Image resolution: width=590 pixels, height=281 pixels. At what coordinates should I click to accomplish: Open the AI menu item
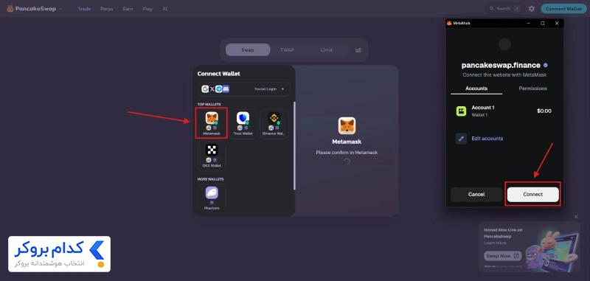pos(164,9)
